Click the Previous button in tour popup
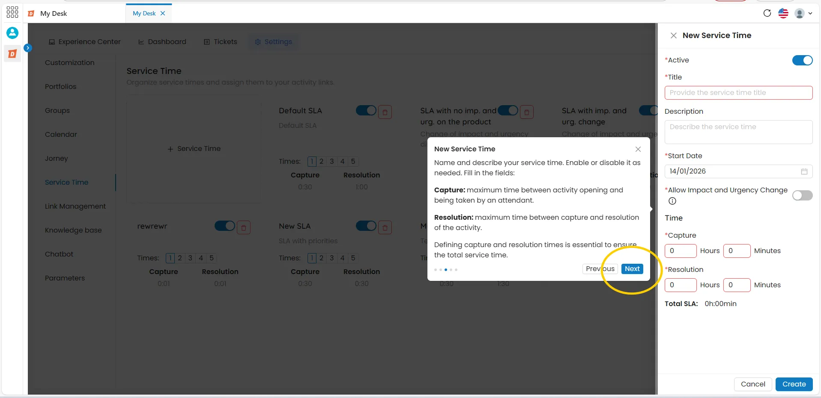This screenshot has width=821, height=398. click(600, 269)
